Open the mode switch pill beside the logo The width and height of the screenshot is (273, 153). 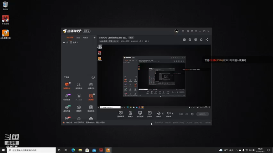(87, 31)
